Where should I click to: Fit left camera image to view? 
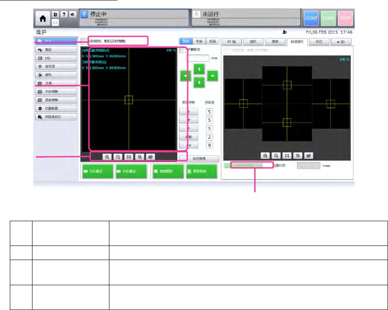(x=128, y=157)
